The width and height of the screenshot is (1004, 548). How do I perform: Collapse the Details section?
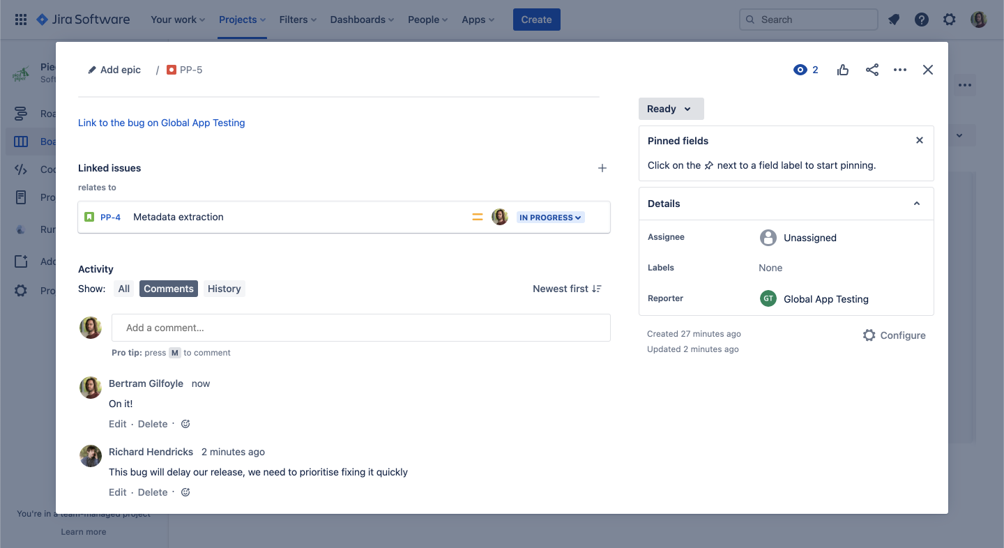coord(917,204)
